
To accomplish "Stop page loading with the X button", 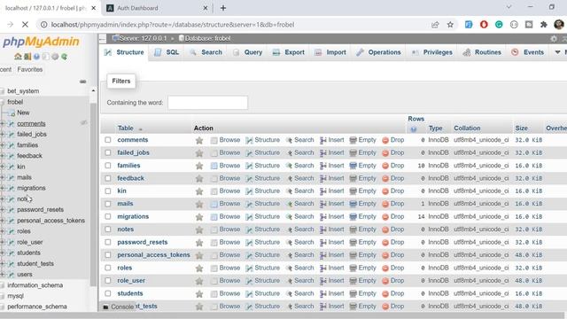I will tap(25, 25).
